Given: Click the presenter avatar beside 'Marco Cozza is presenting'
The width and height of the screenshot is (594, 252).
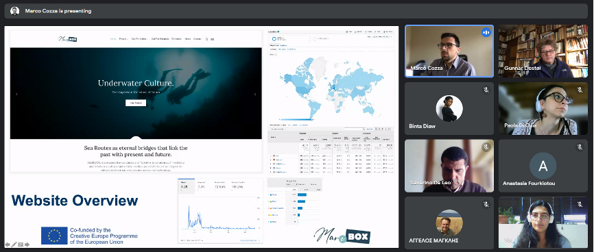Looking at the screenshot, I should tap(14, 11).
